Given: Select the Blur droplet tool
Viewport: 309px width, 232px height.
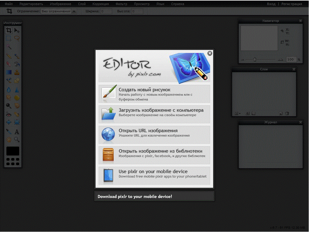Looking at the screenshot, I should coord(9,90).
